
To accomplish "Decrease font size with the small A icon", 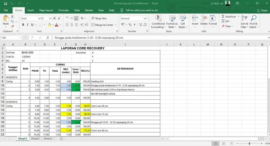I will click(59, 18).
